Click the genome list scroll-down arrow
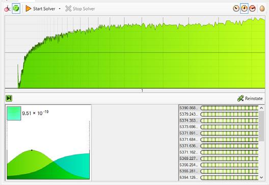The height and width of the screenshot is (185, 269). point(261,177)
